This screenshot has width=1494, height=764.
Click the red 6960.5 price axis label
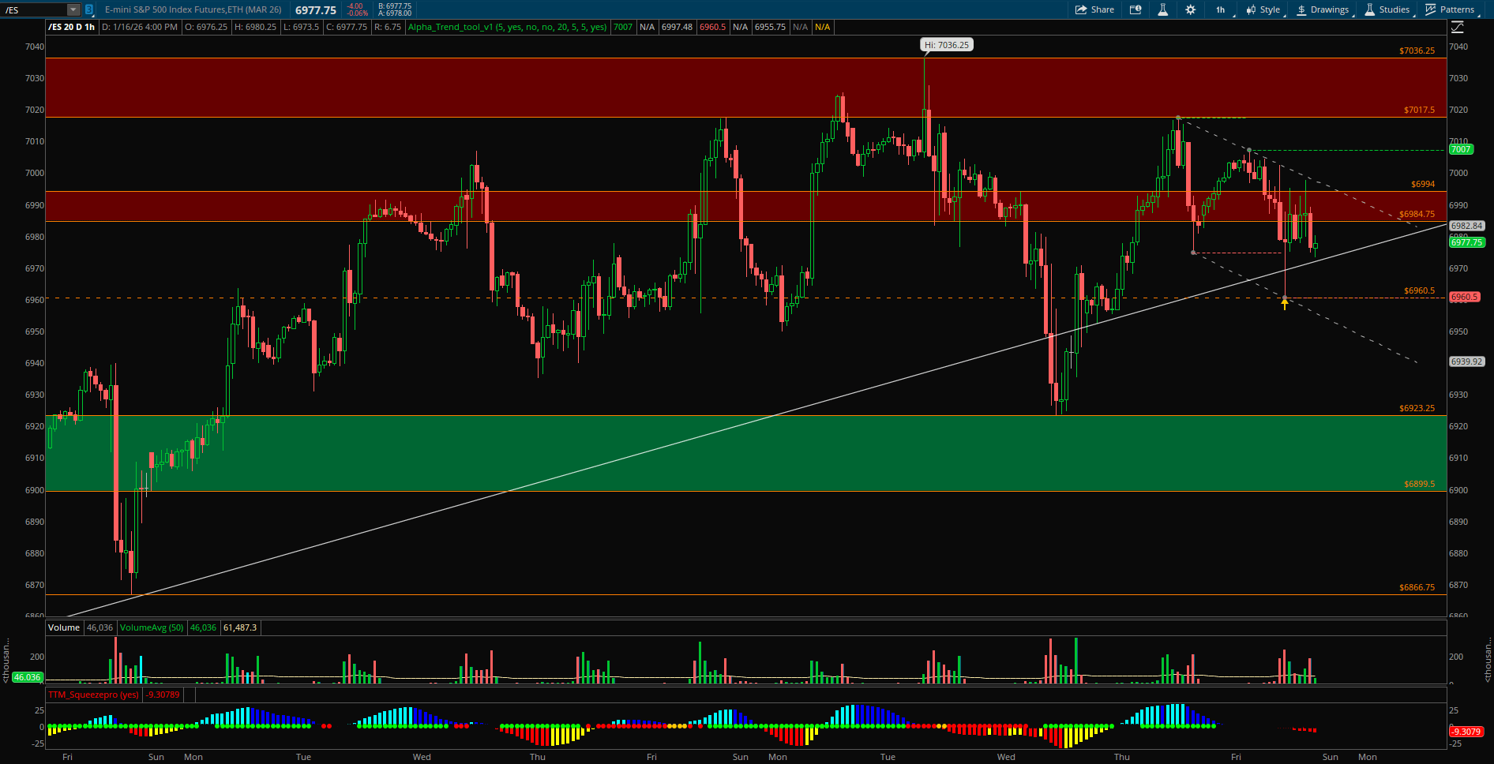pos(1464,297)
